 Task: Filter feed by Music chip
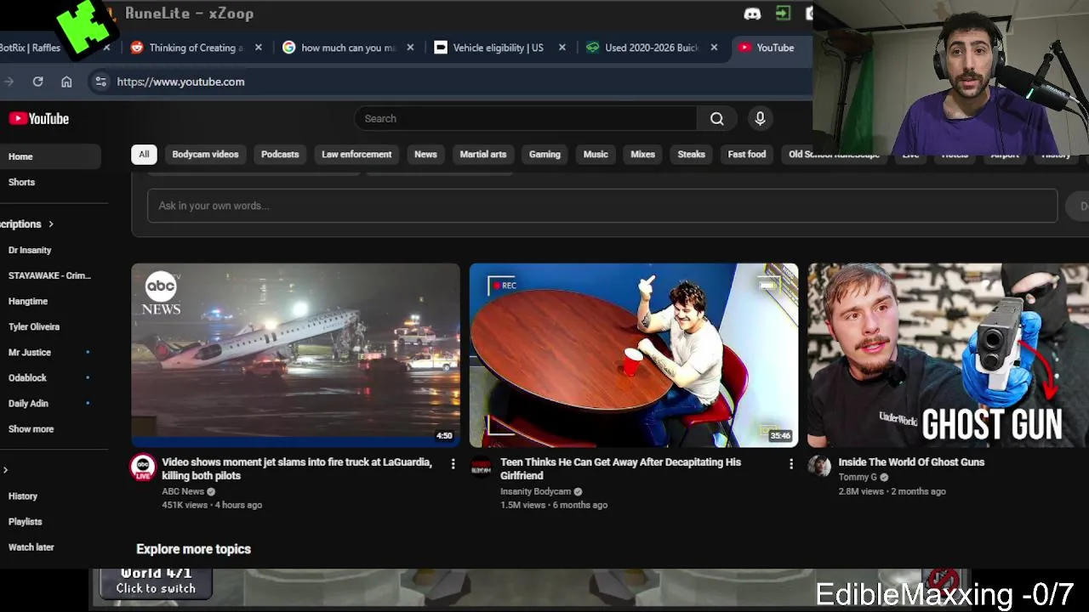596,154
